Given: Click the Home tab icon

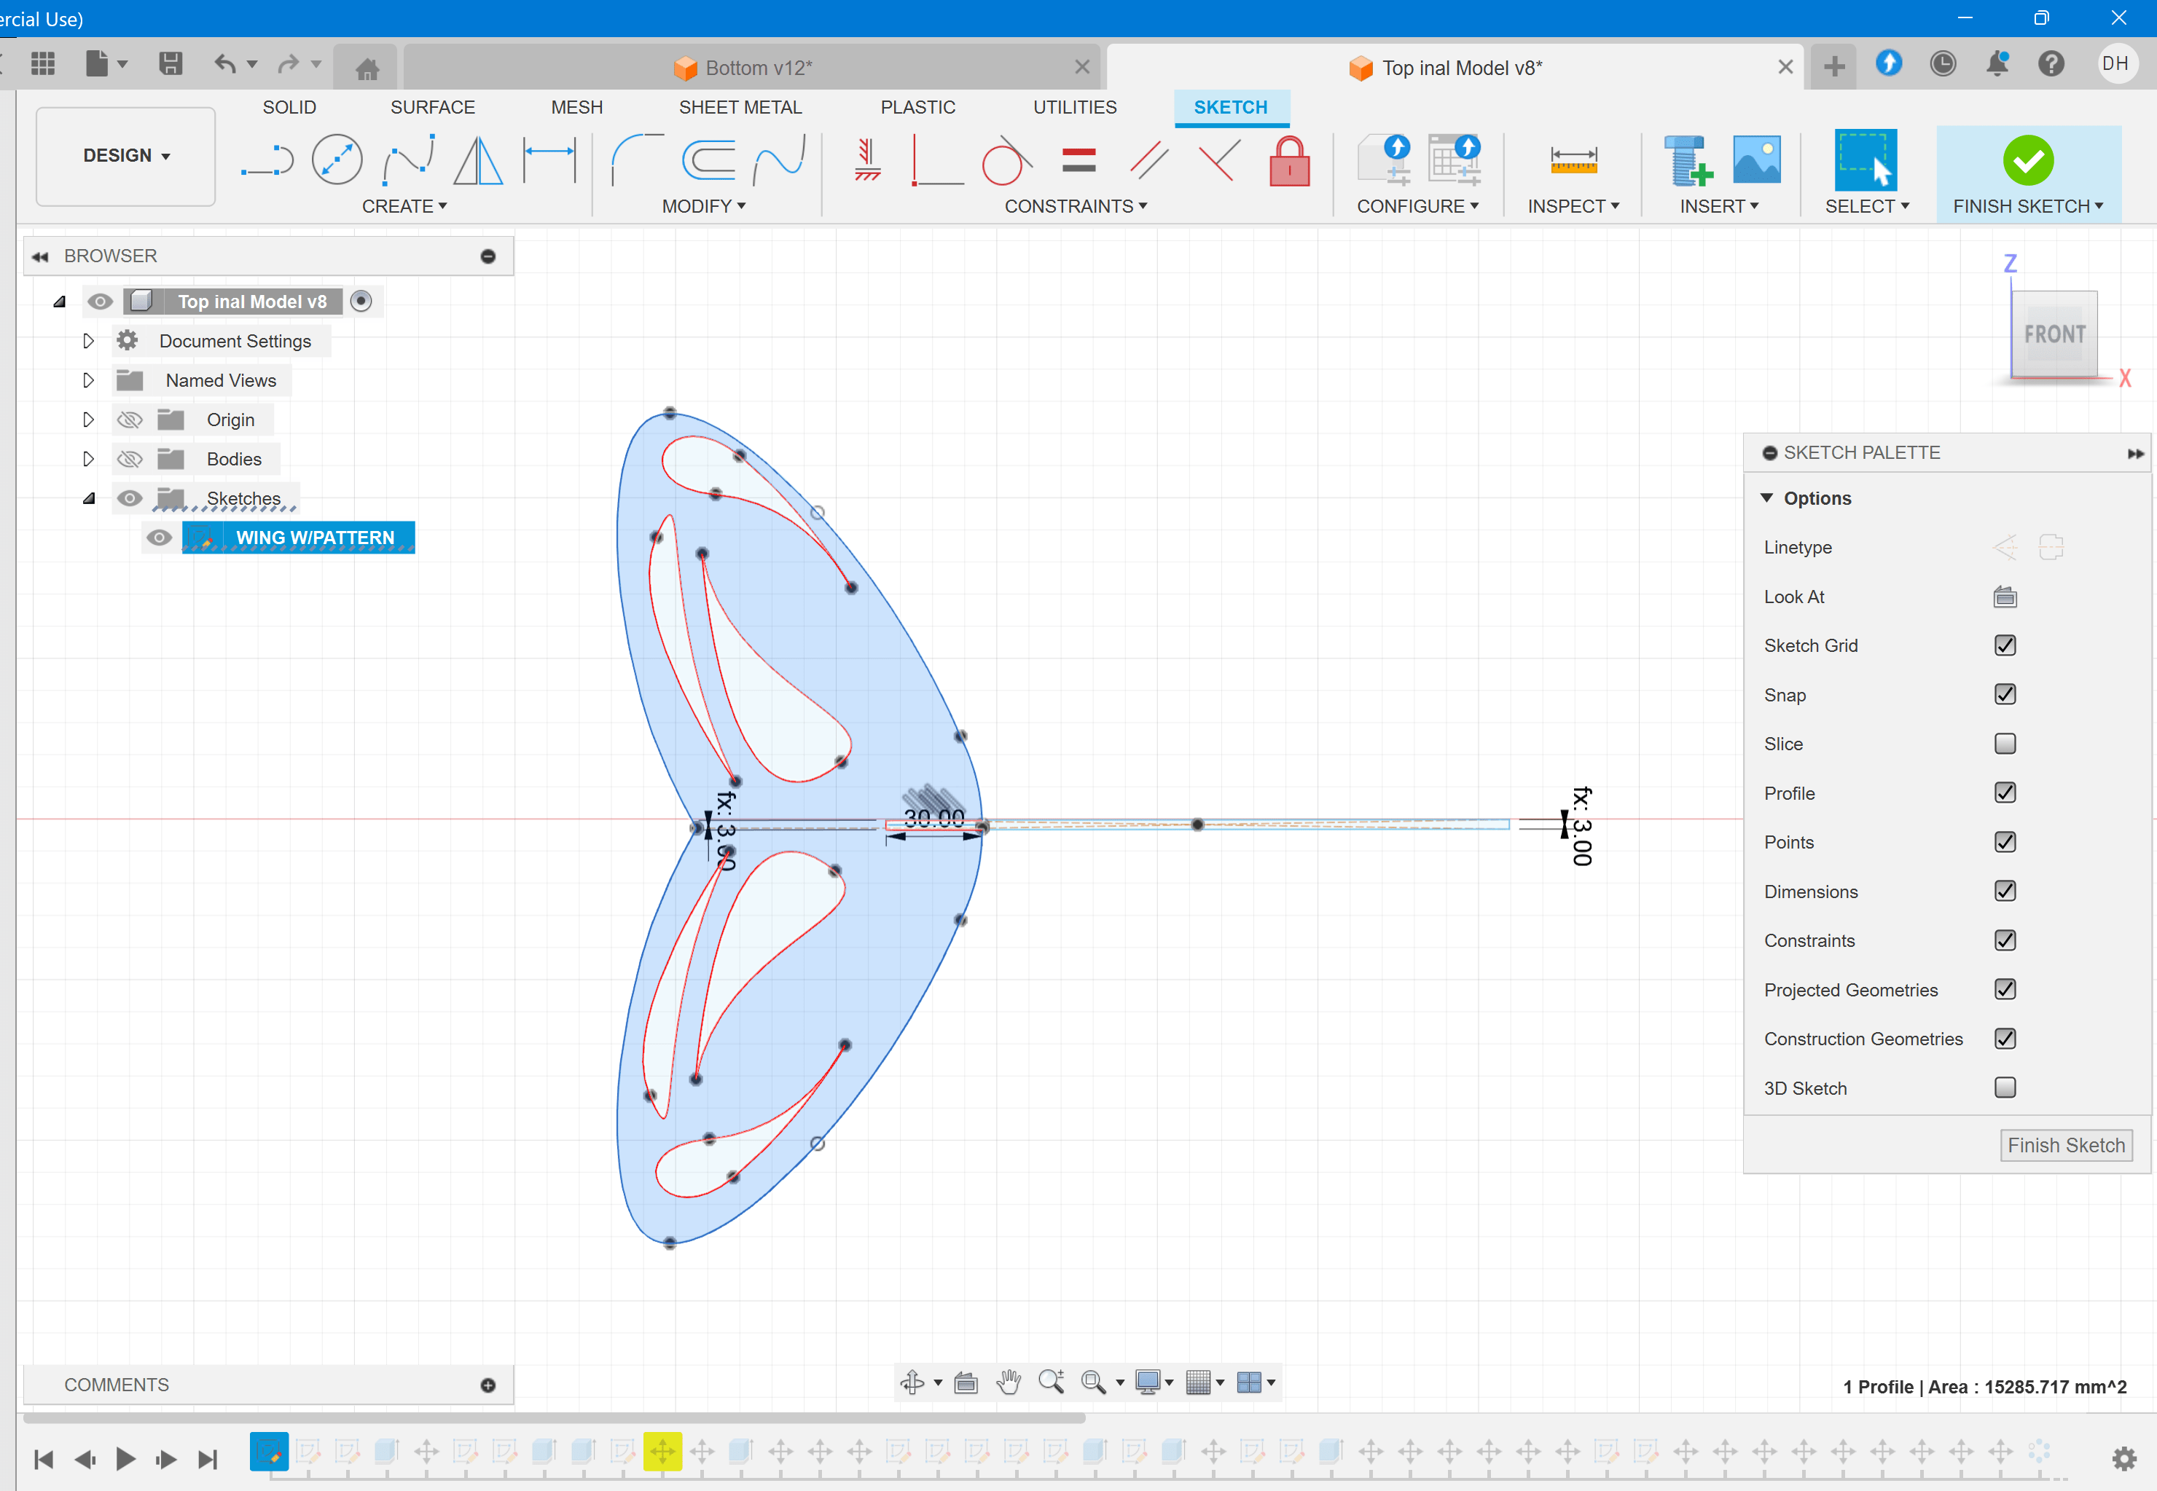Looking at the screenshot, I should click(x=367, y=68).
